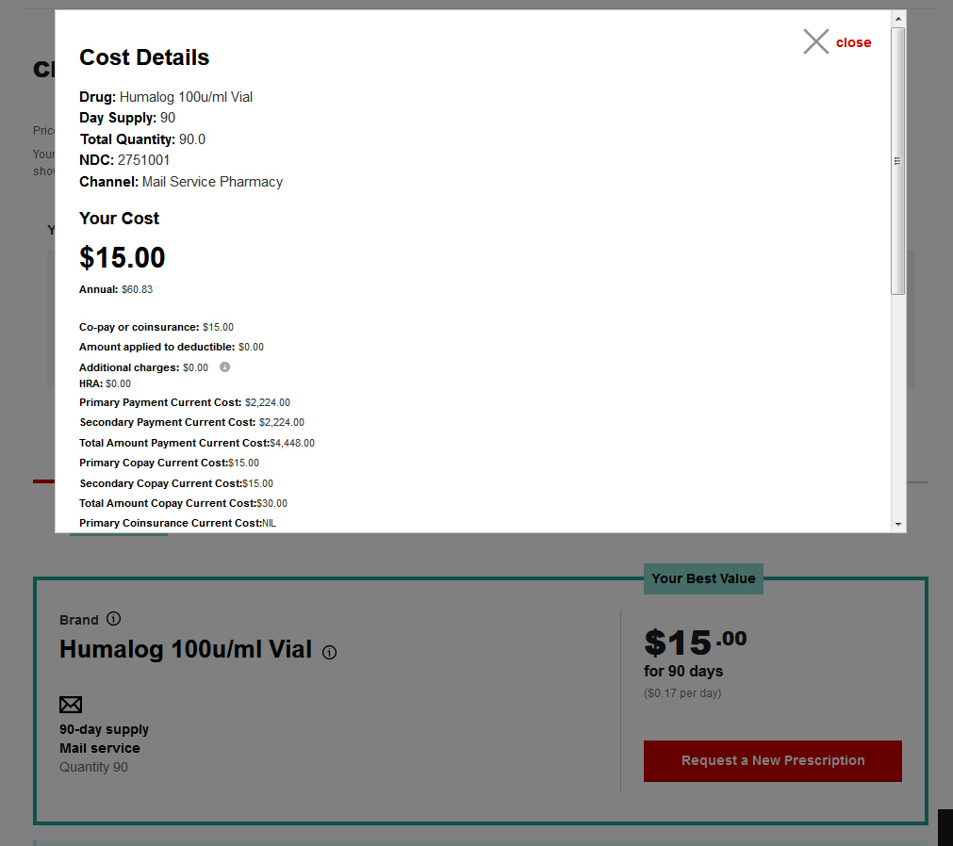Select the 'Cost Details' heading

[x=144, y=57]
